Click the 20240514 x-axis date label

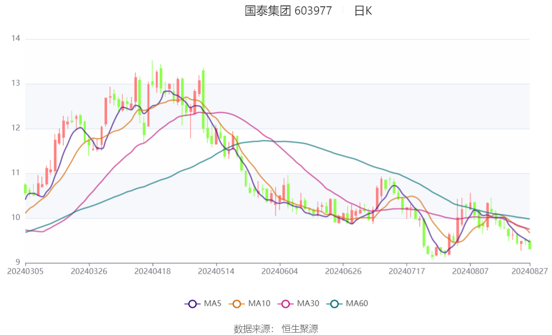216,271
